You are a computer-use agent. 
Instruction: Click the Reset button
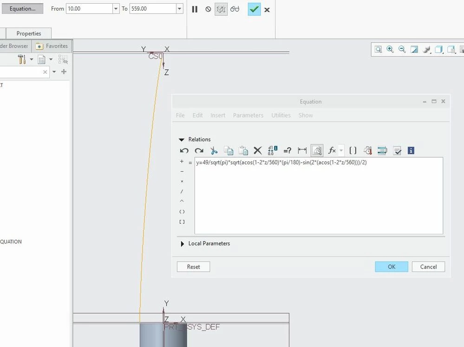coord(193,267)
